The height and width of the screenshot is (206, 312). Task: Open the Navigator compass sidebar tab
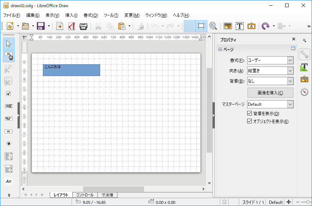click(x=304, y=92)
